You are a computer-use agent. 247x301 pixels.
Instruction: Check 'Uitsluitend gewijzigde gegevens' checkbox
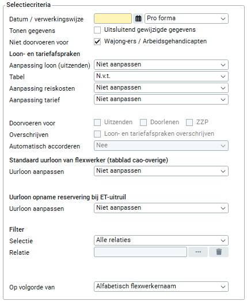coord(97,30)
